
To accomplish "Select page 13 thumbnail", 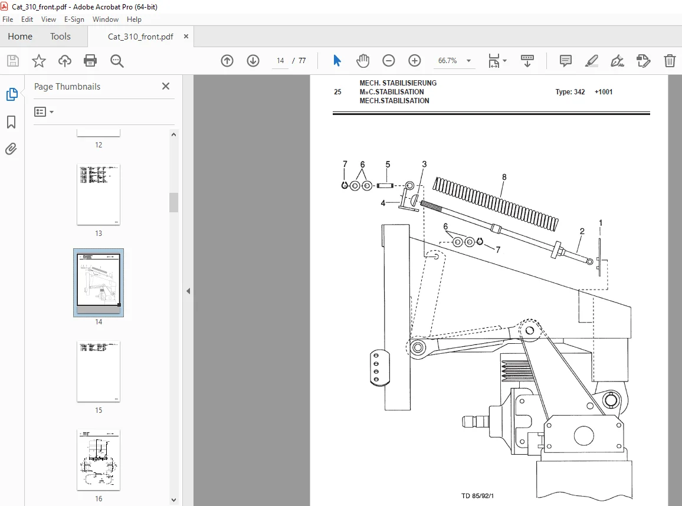I will (99, 195).
